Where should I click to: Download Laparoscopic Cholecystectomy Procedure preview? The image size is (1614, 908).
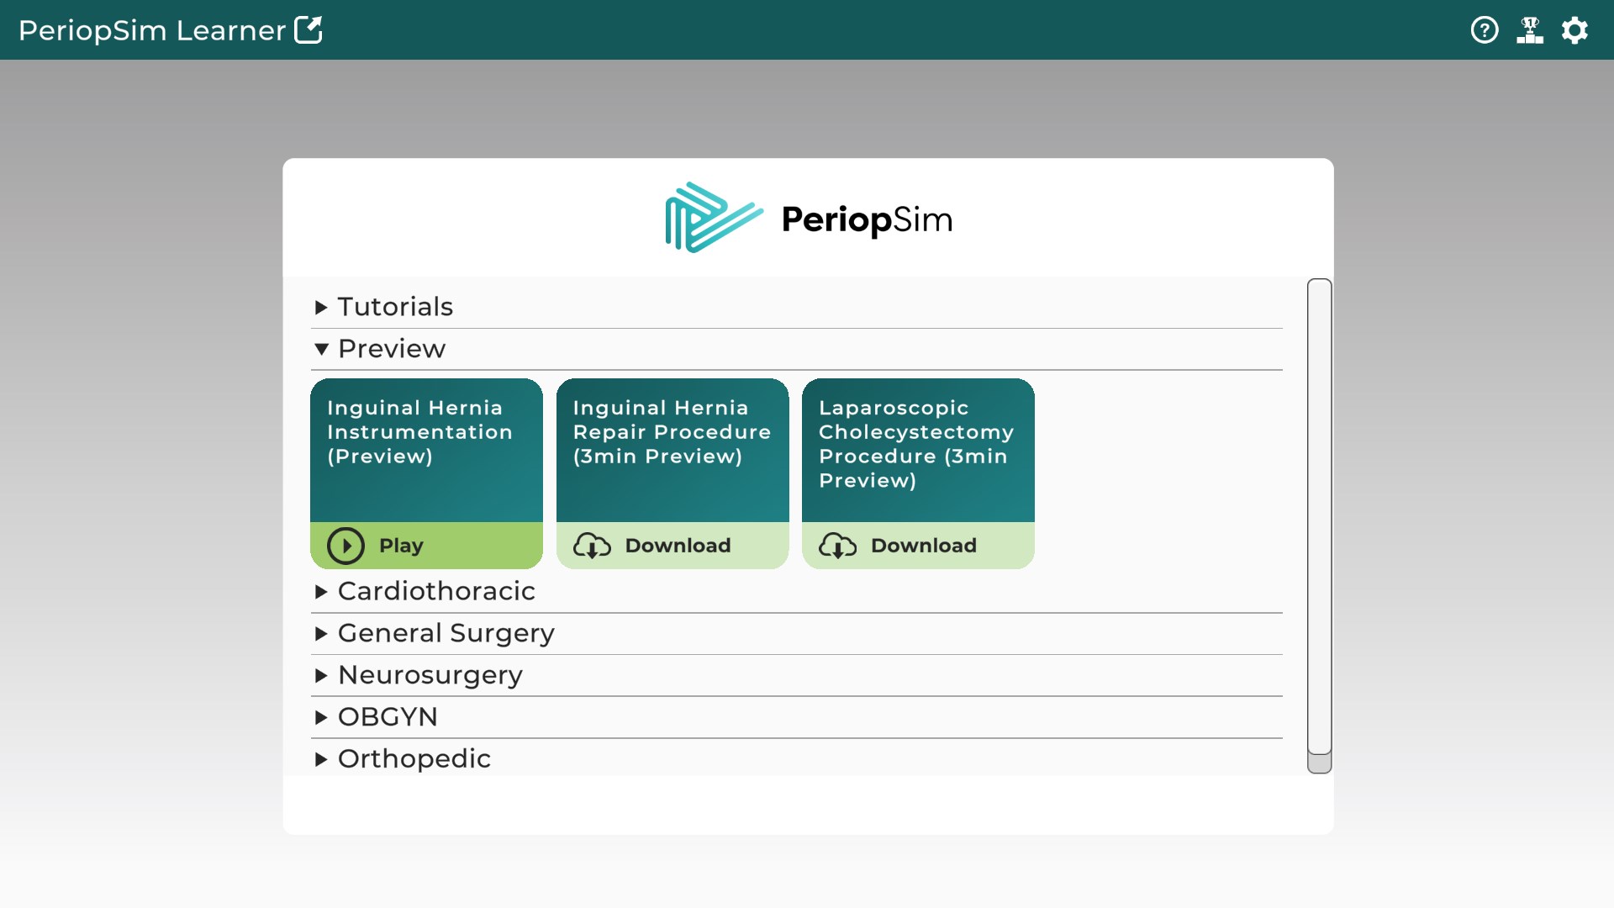923,546
